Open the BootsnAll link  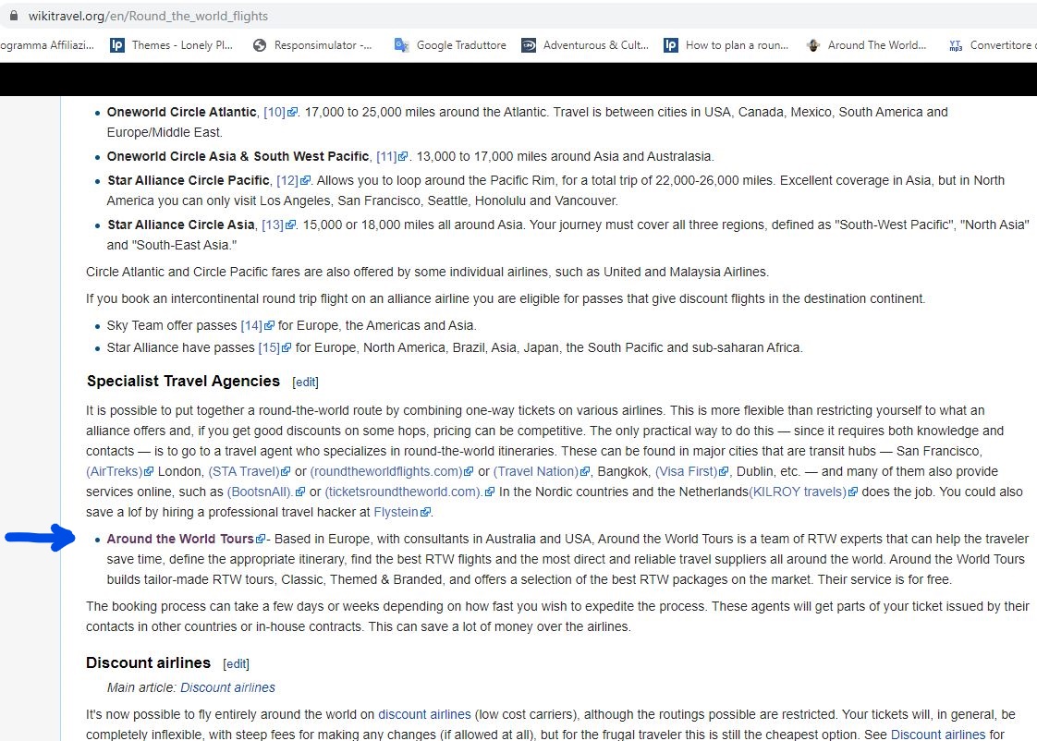click(x=261, y=492)
